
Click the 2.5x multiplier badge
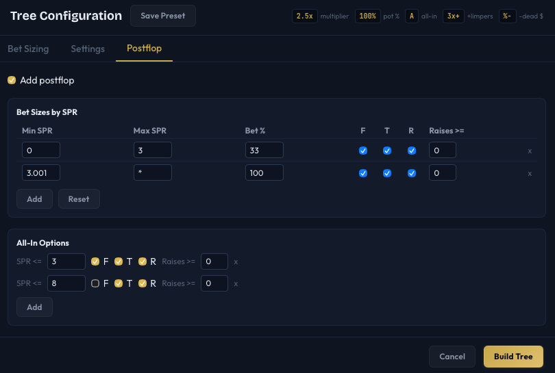pos(305,16)
